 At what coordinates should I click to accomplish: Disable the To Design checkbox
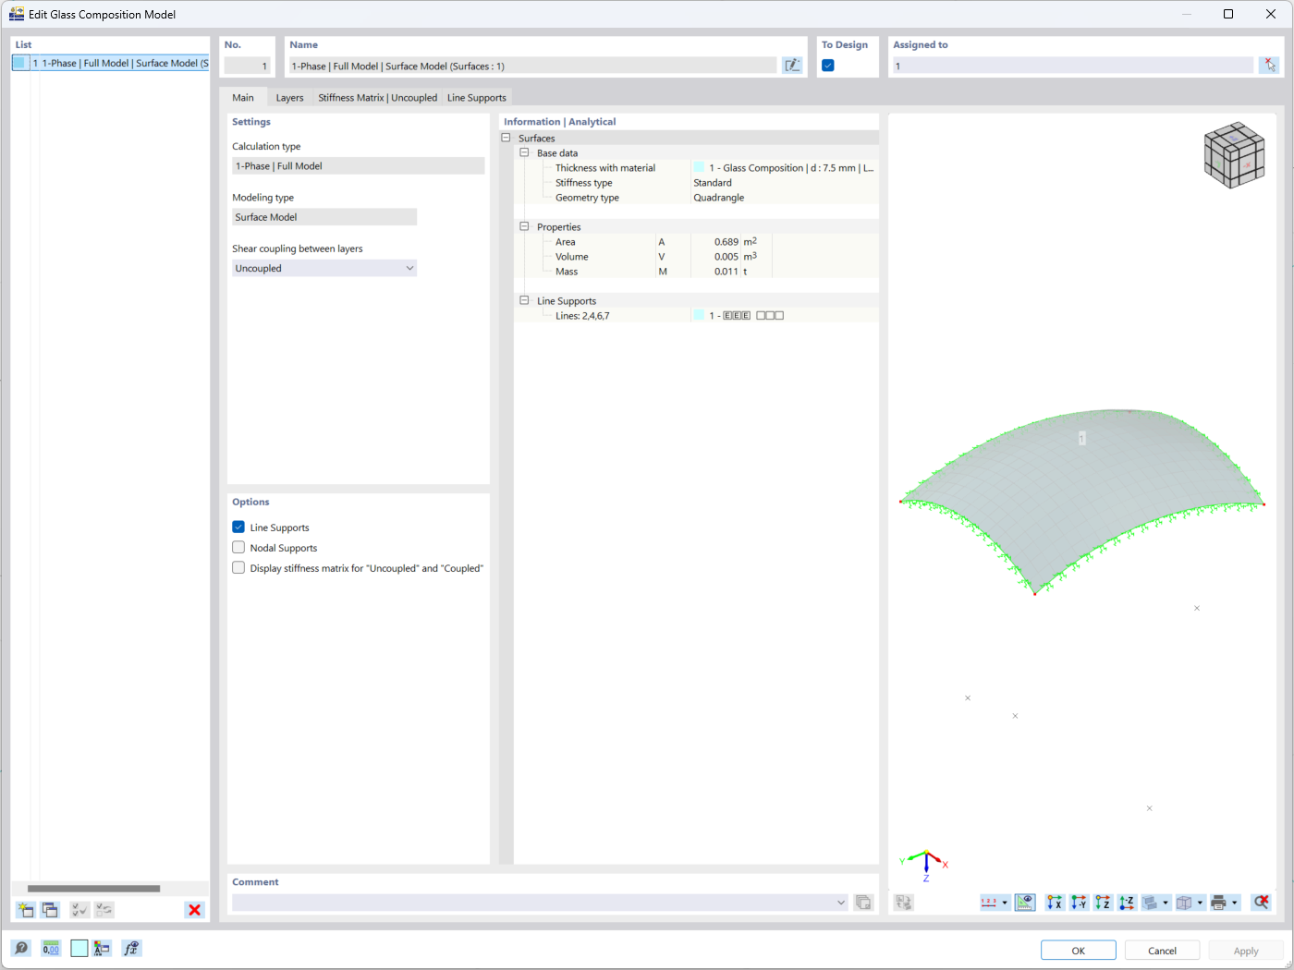tap(828, 66)
